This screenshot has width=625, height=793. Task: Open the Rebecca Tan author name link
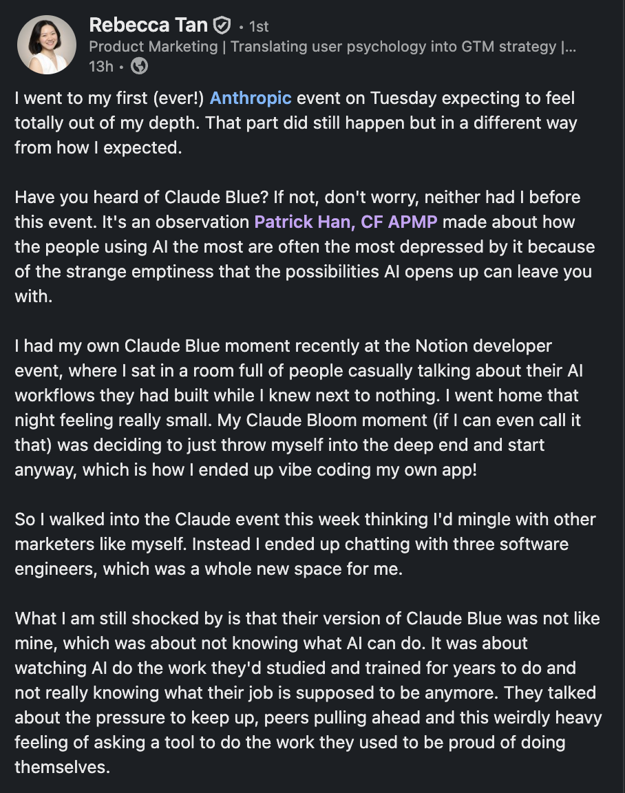pyautogui.click(x=148, y=25)
